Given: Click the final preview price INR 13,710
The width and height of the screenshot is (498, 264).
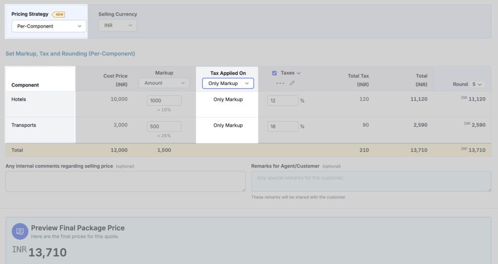Looking at the screenshot, I should [39, 252].
